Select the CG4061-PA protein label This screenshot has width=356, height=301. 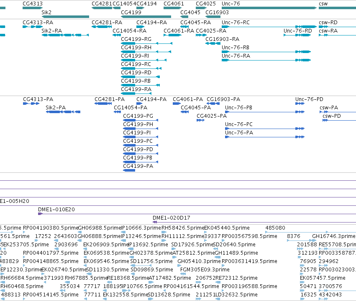[188, 99]
